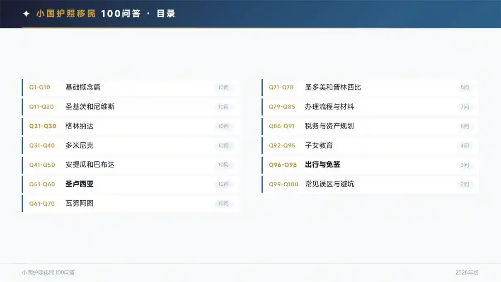Click the Q41-Q50 range label
Image resolution: width=501 pixels, height=282 pixels.
(42, 165)
